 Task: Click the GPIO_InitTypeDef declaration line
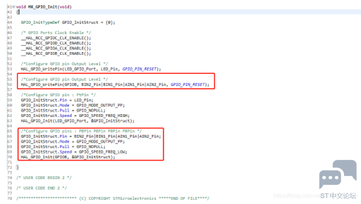pyautogui.click(x=68, y=22)
